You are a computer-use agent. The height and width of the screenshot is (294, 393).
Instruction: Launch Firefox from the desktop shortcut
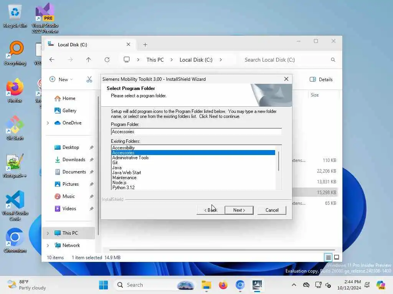pos(15,90)
